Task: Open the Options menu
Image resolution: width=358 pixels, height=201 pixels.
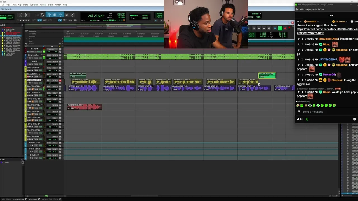Action: click(43, 5)
